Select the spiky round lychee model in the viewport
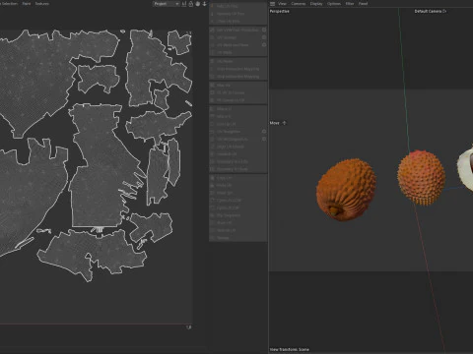The height and width of the screenshot is (354, 473). (x=422, y=177)
